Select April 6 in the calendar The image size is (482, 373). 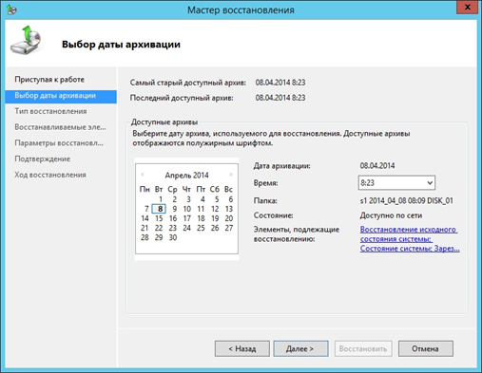pos(231,199)
